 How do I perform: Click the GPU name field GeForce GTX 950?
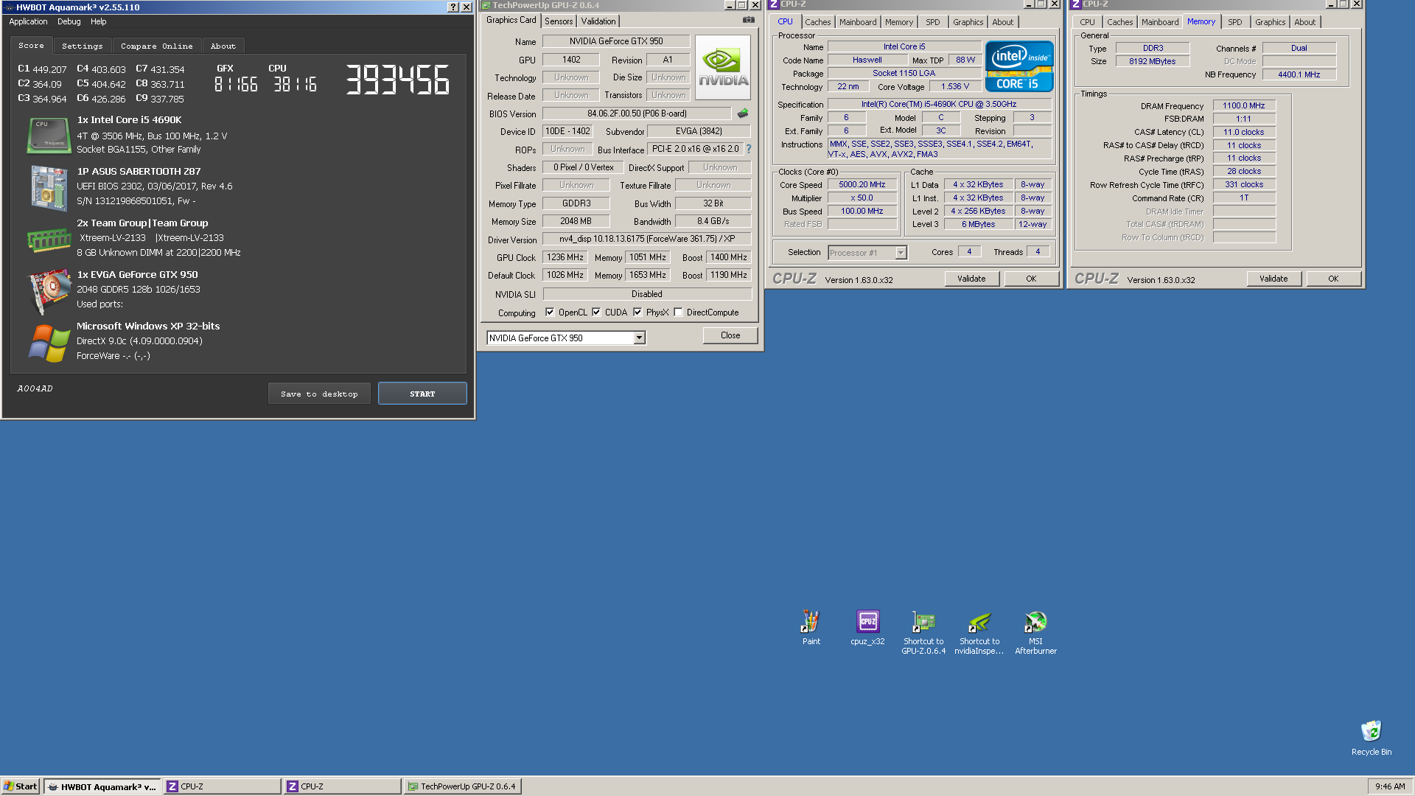pos(616,41)
